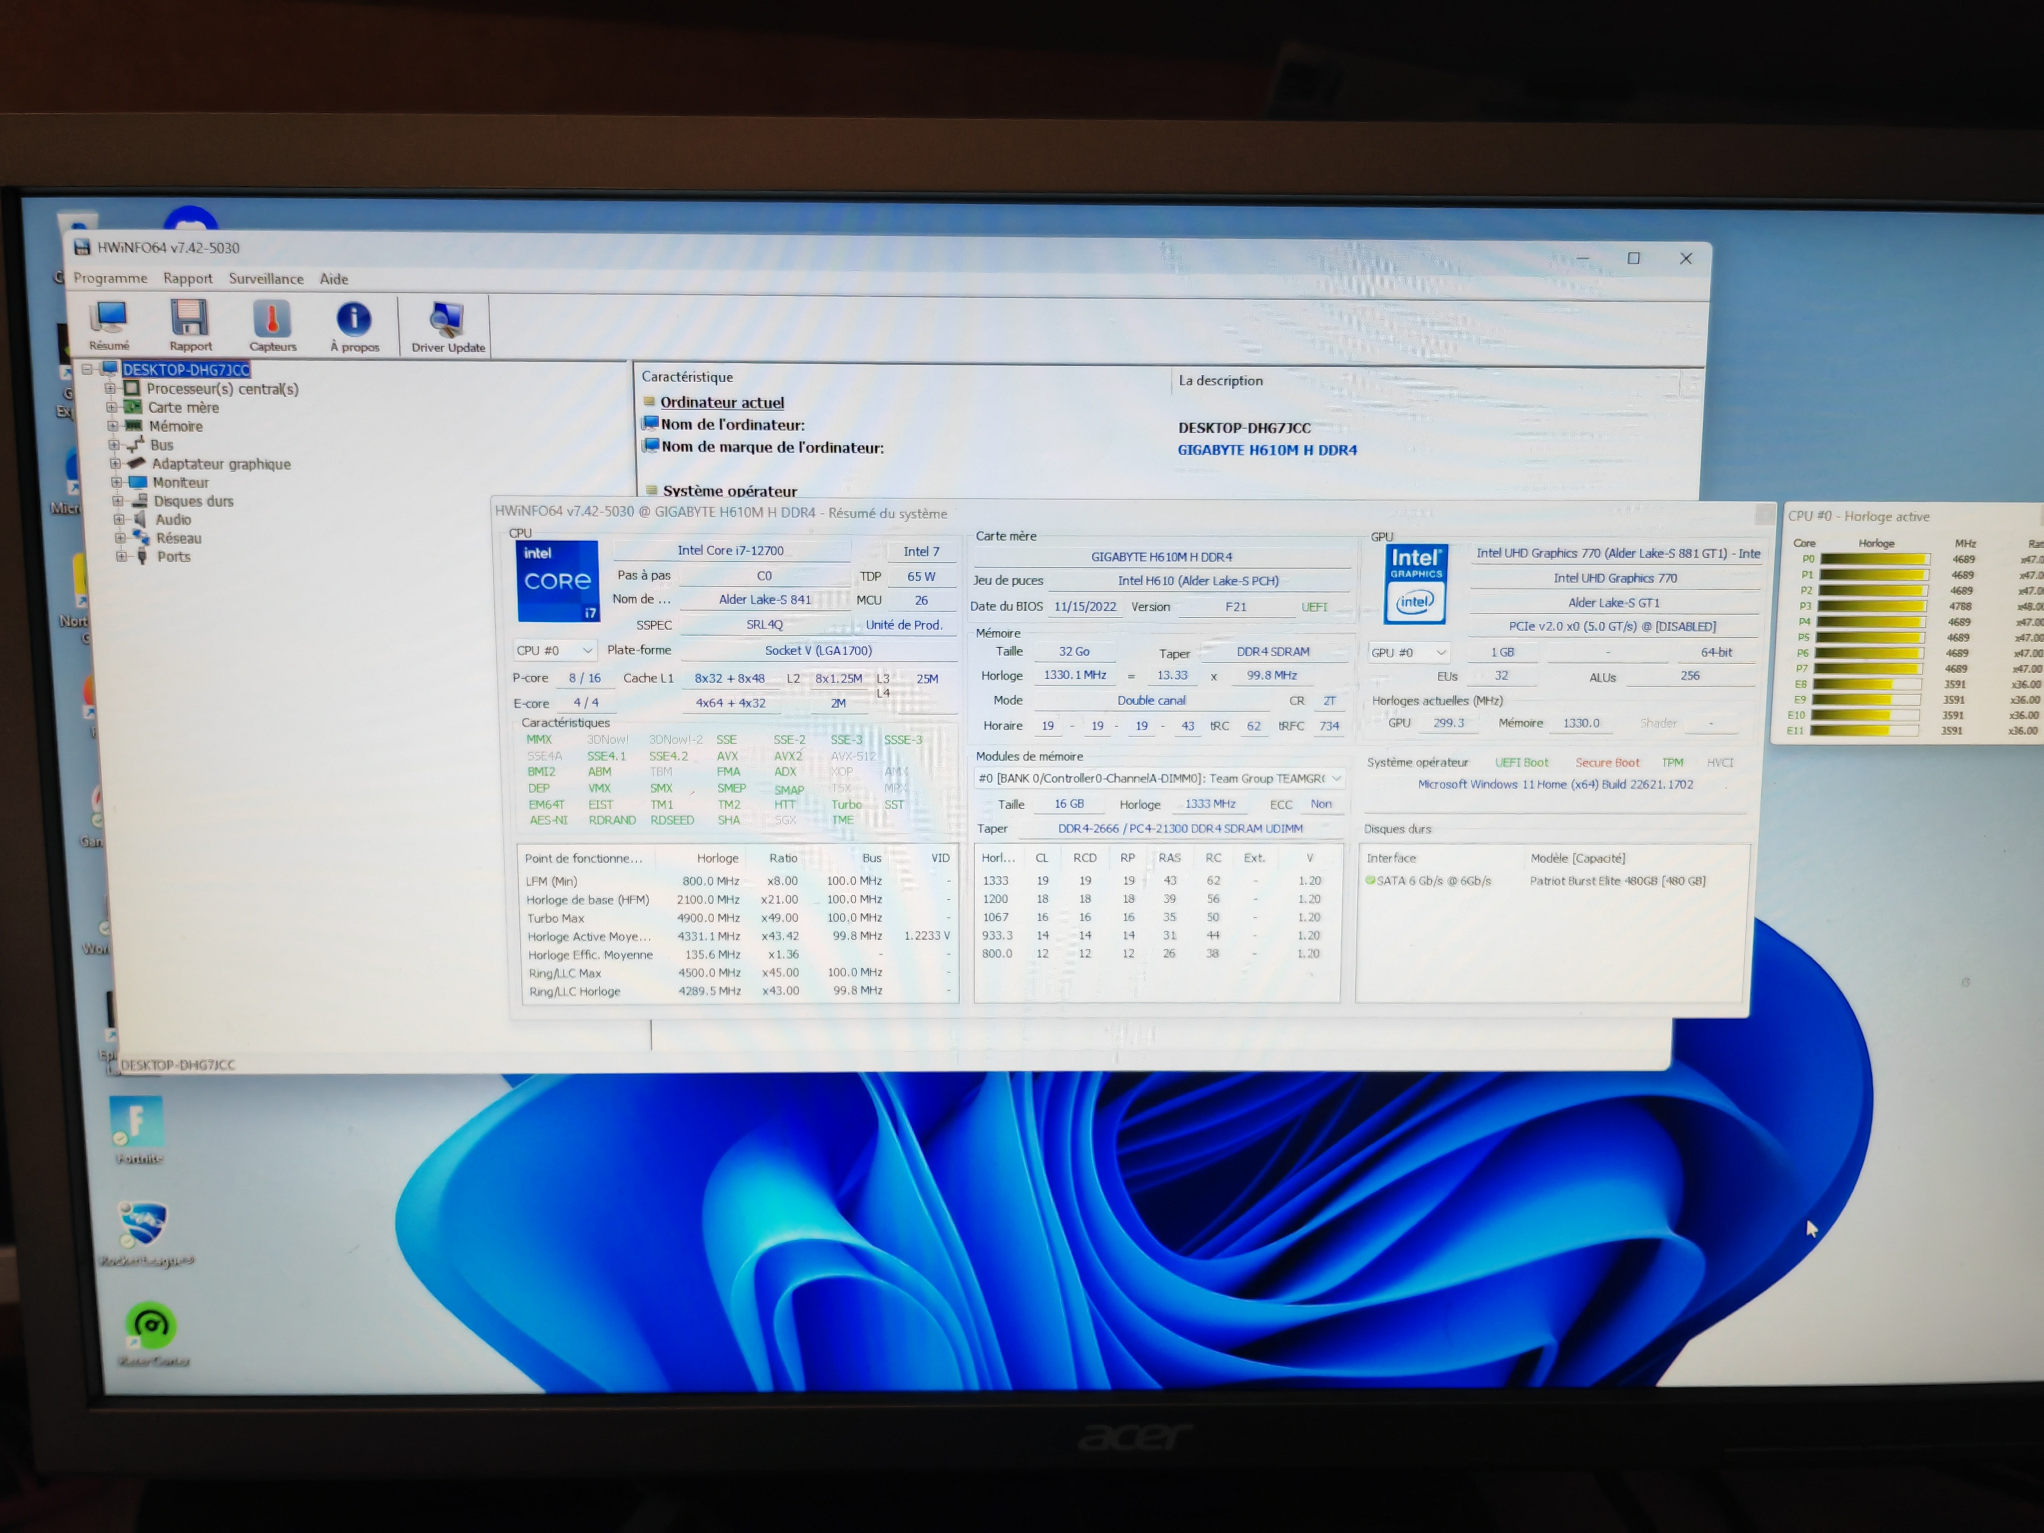Click the P3 core clock bar
2044x1533 pixels.
[x=1872, y=606]
